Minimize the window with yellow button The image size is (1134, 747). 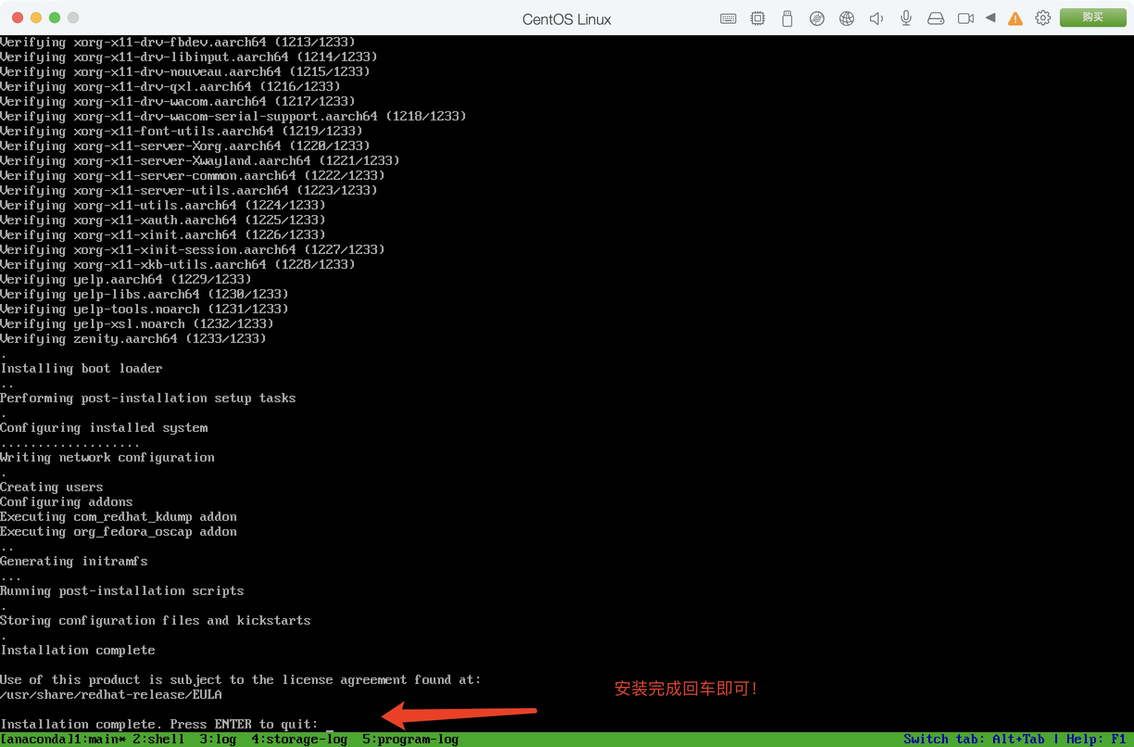(x=36, y=18)
